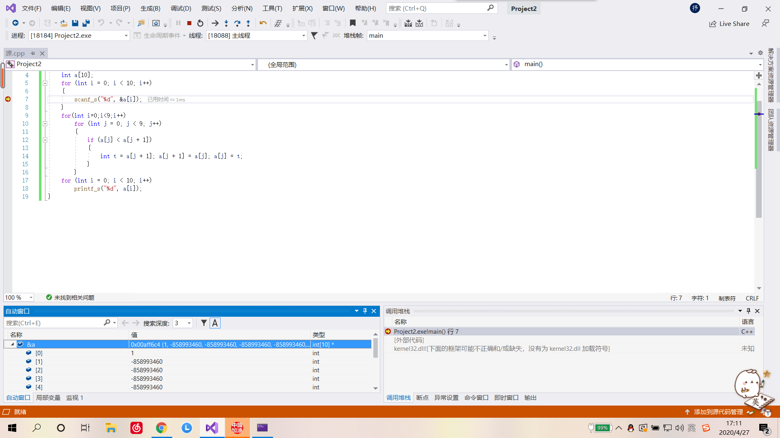Toggle case-sensitive search in Autos window
Viewport: 780px width, 438px height.
tap(215, 323)
